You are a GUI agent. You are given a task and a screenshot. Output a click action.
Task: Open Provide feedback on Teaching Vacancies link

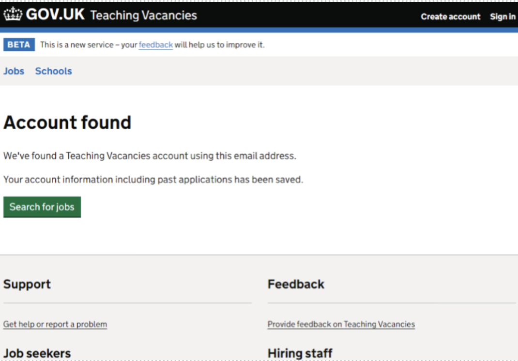coord(341,324)
